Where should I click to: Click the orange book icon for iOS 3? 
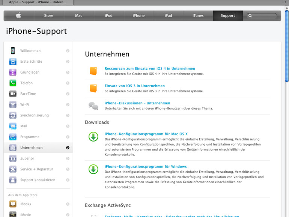[93, 88]
